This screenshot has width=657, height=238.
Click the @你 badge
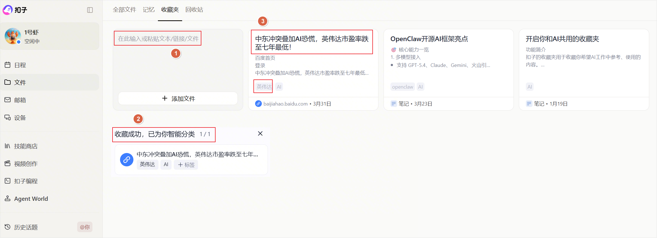click(x=85, y=227)
